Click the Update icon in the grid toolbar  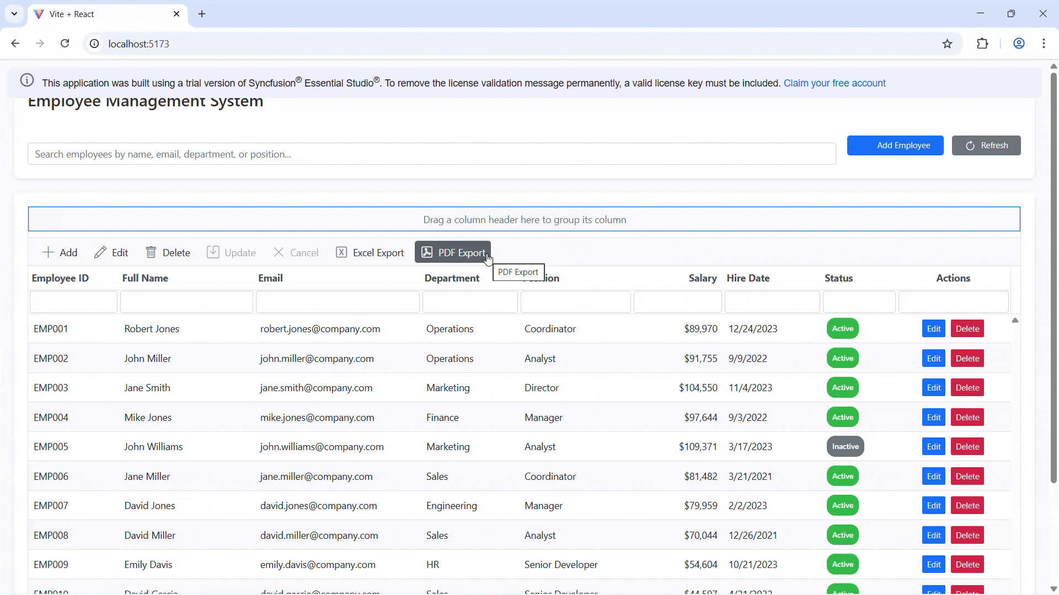point(214,252)
